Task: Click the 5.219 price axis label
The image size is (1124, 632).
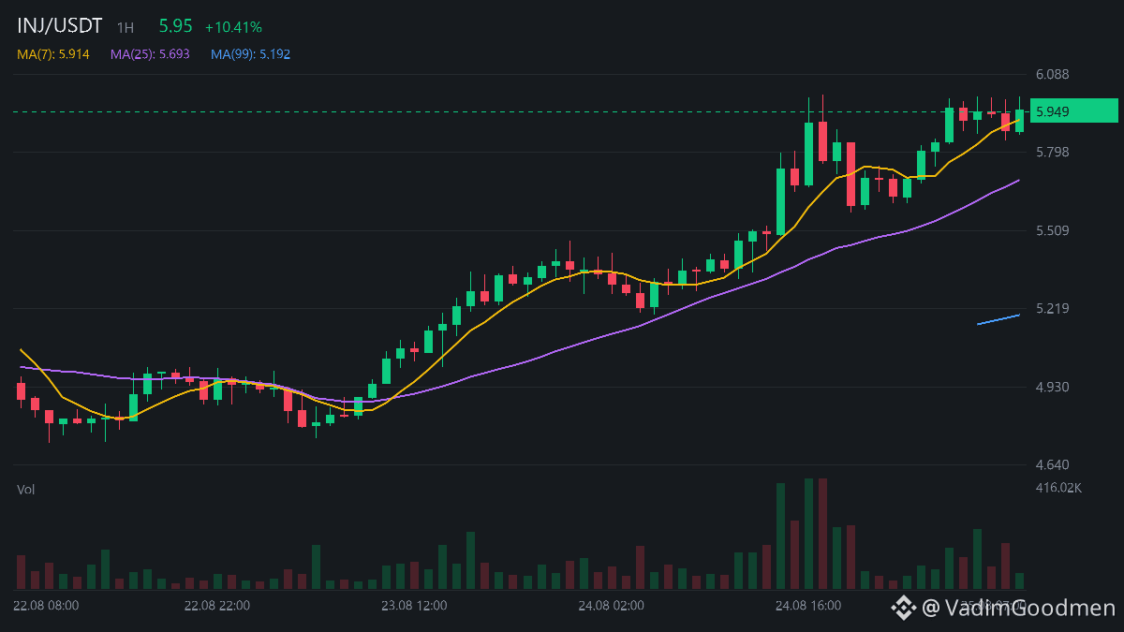Action: tap(1053, 308)
